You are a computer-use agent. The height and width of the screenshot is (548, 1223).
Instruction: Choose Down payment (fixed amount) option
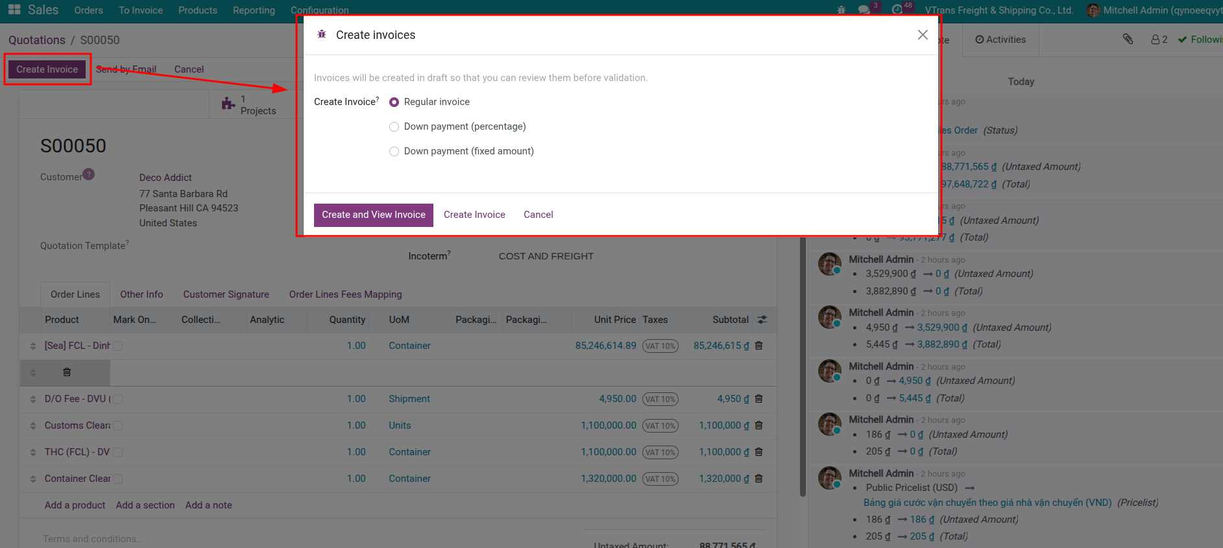click(x=394, y=152)
